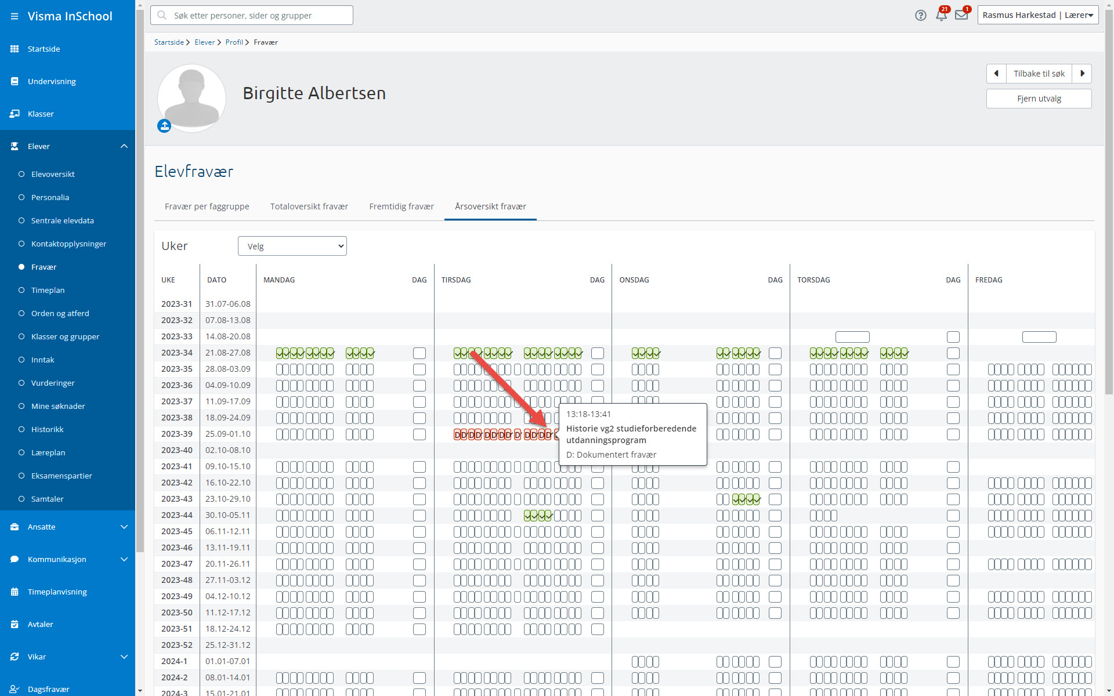This screenshot has width=1114, height=696.
Task: Click the Dagsfravær person icon
Action: pos(15,689)
